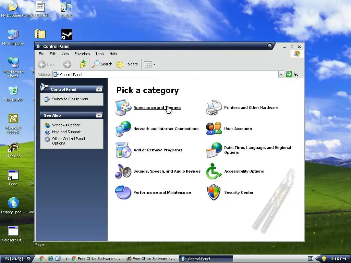This screenshot has width=351, height=263.
Task: Click Printers and Other Hardware link
Action: (251, 108)
